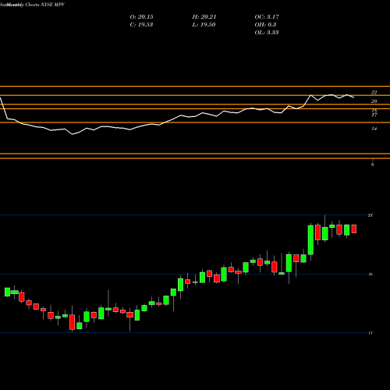Select the open value O: 20.15

coord(141,17)
